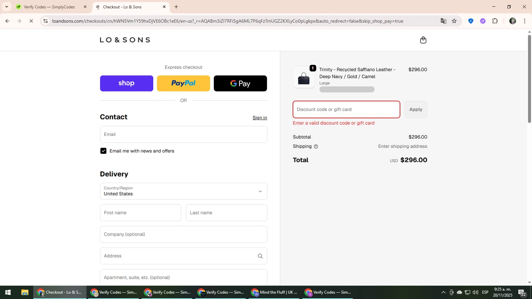Click the Company (optional) field
Viewport: 532px width, 299px height.
coord(183,235)
